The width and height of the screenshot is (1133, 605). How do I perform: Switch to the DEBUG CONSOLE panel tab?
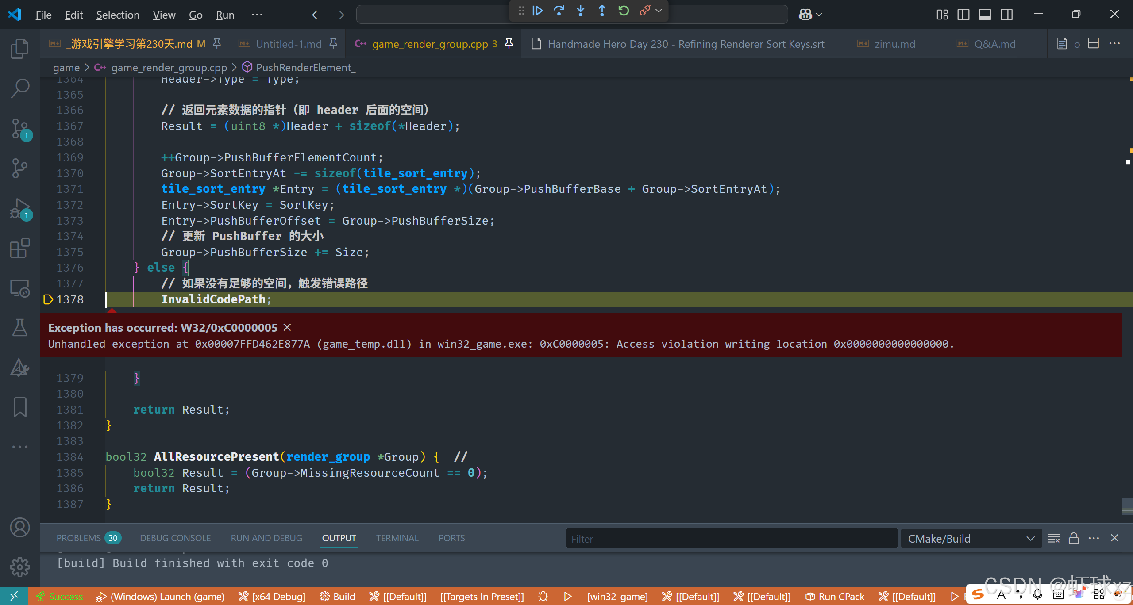175,538
